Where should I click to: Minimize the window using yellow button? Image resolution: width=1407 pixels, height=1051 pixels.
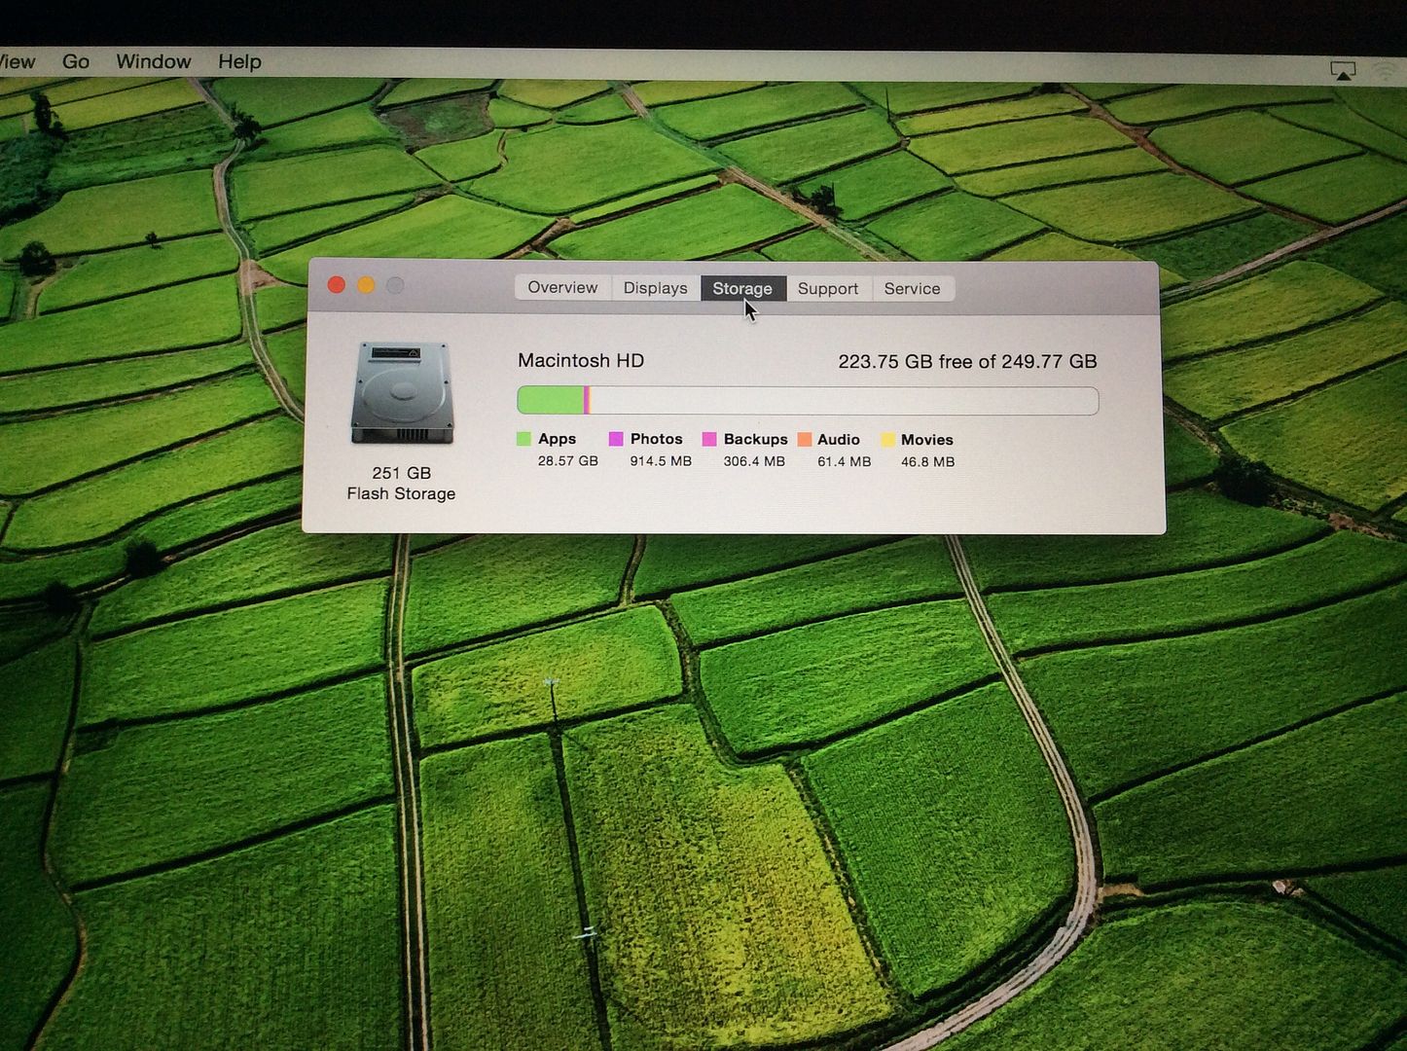366,285
